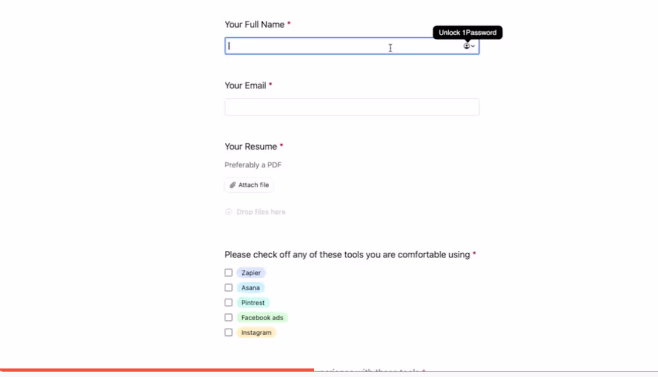The width and height of the screenshot is (658, 377).
Task: Check the Zapier checkbox
Action: (229, 272)
